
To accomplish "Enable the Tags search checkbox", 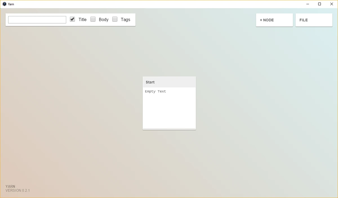I will (x=115, y=19).
